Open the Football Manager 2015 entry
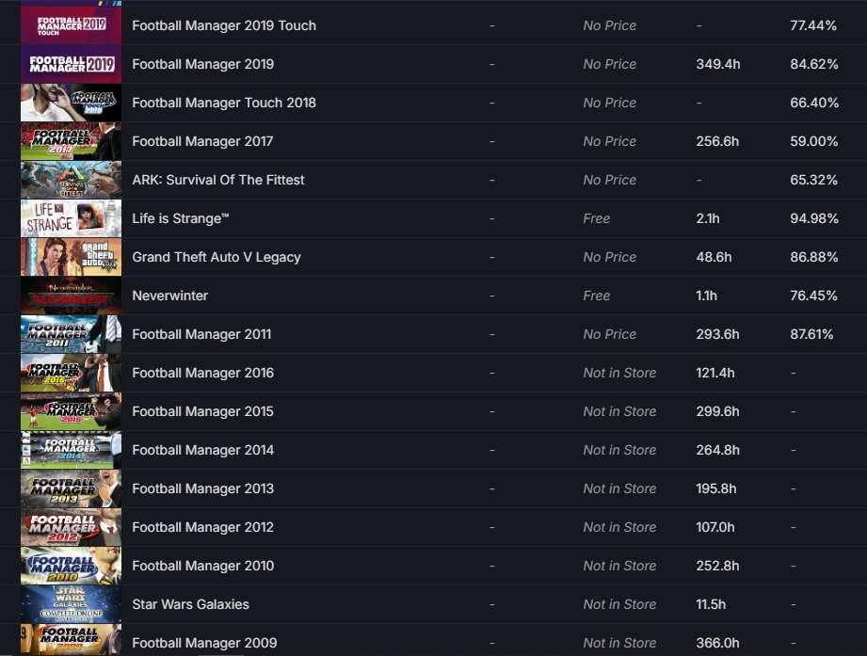 tap(203, 411)
